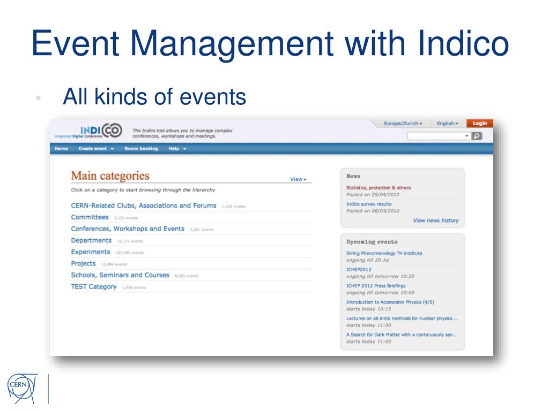The width and height of the screenshot is (549, 411).
Task: Click the Indico logo
Action: click(88, 132)
